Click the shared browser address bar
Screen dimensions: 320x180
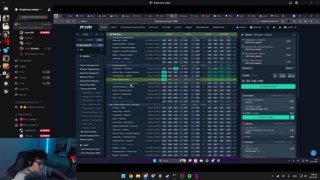[165, 21]
